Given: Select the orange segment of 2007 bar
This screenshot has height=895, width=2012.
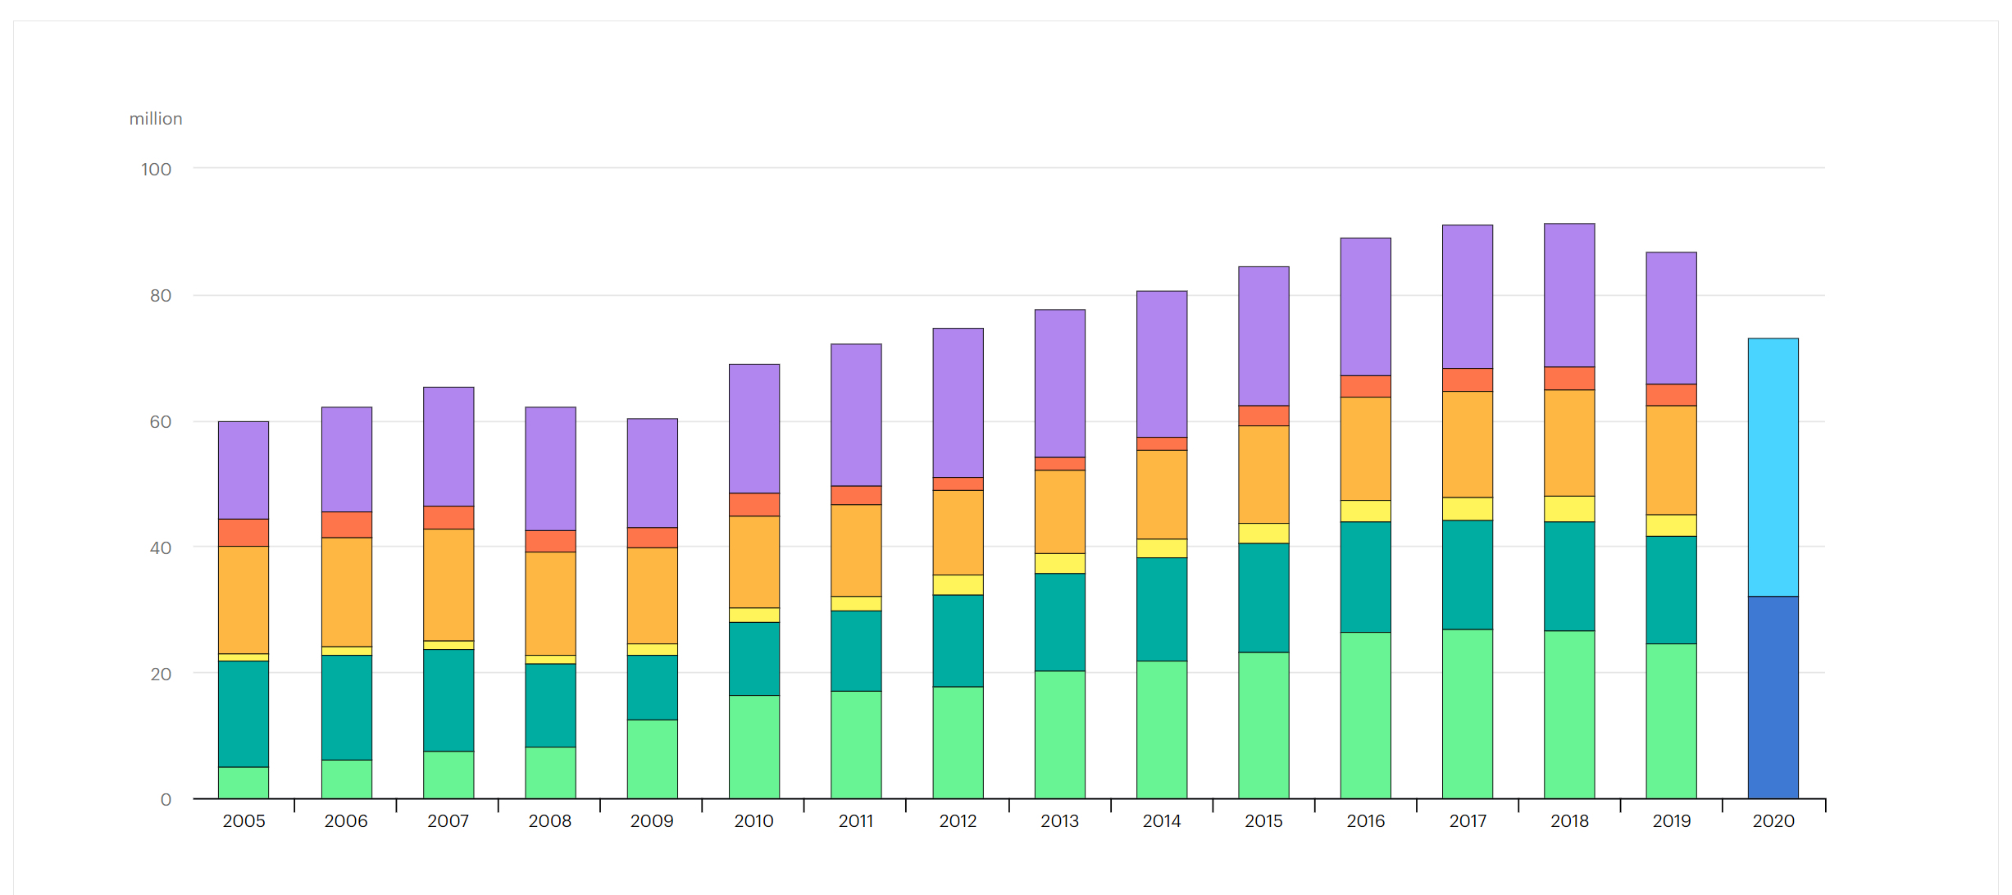Looking at the screenshot, I should pyautogui.click(x=448, y=584).
